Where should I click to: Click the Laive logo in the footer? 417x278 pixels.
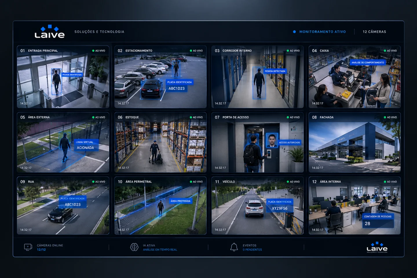coord(377,247)
